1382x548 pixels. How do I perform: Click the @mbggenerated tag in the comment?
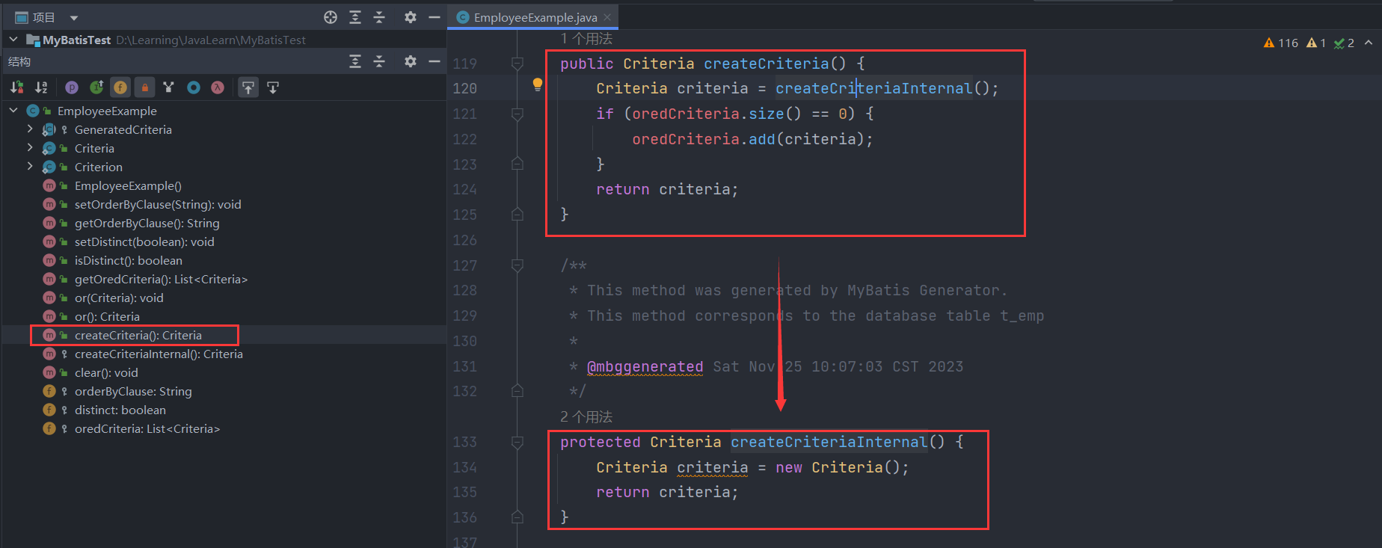click(645, 366)
